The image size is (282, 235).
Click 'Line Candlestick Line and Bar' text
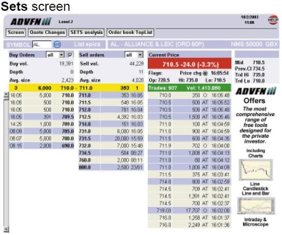point(255,189)
